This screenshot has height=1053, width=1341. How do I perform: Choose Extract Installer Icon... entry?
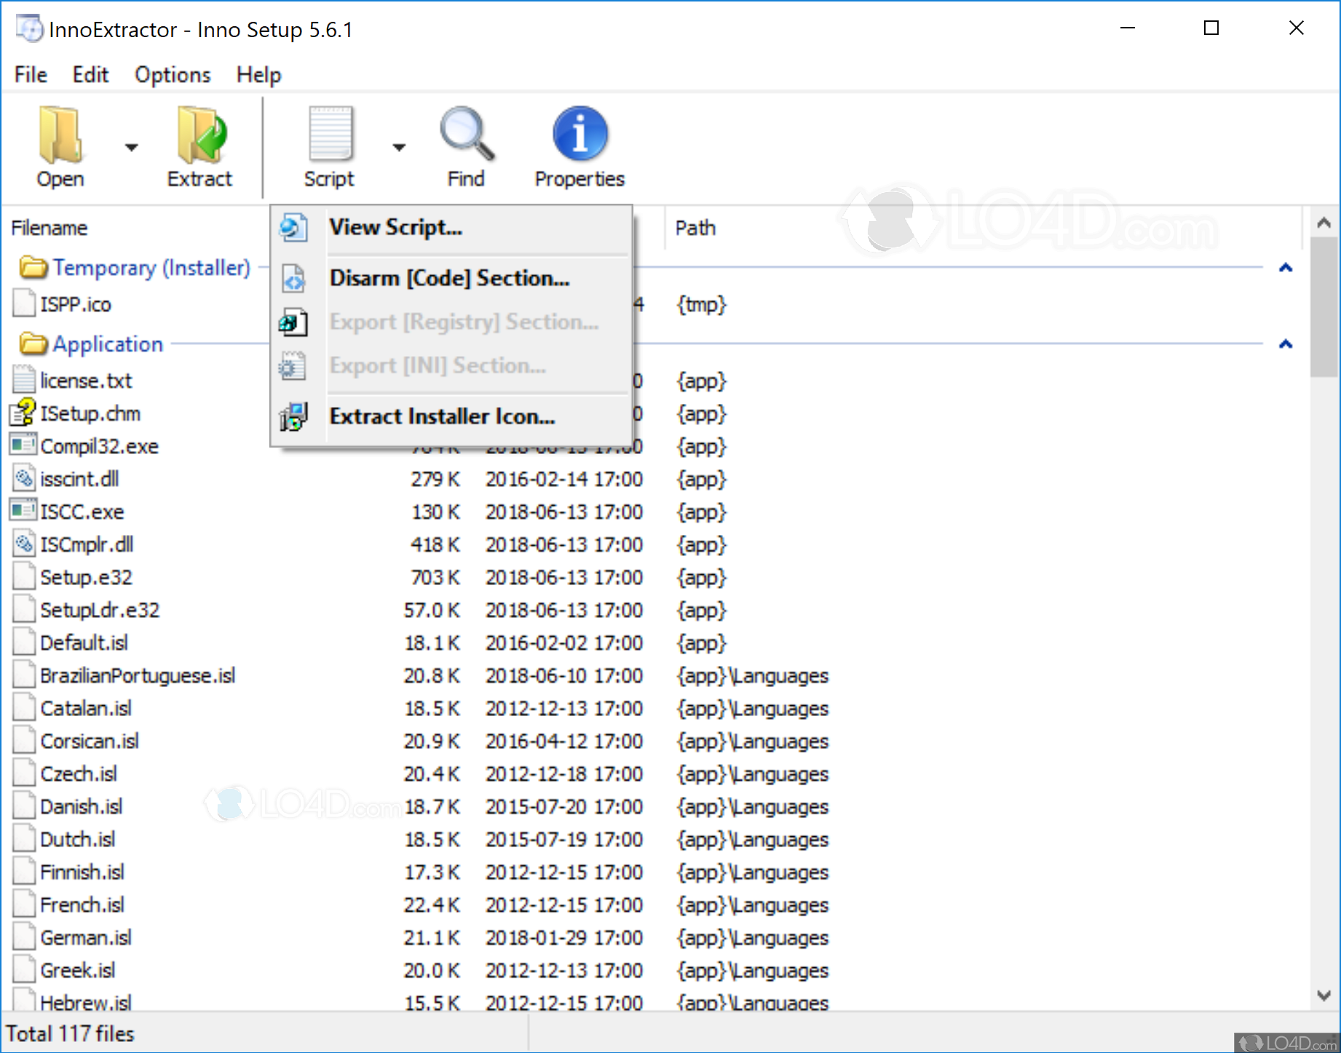(451, 416)
